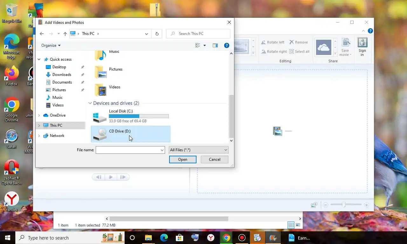Adjust the zoom time scale slider
The width and height of the screenshot is (407, 244).
[x=344, y=205]
